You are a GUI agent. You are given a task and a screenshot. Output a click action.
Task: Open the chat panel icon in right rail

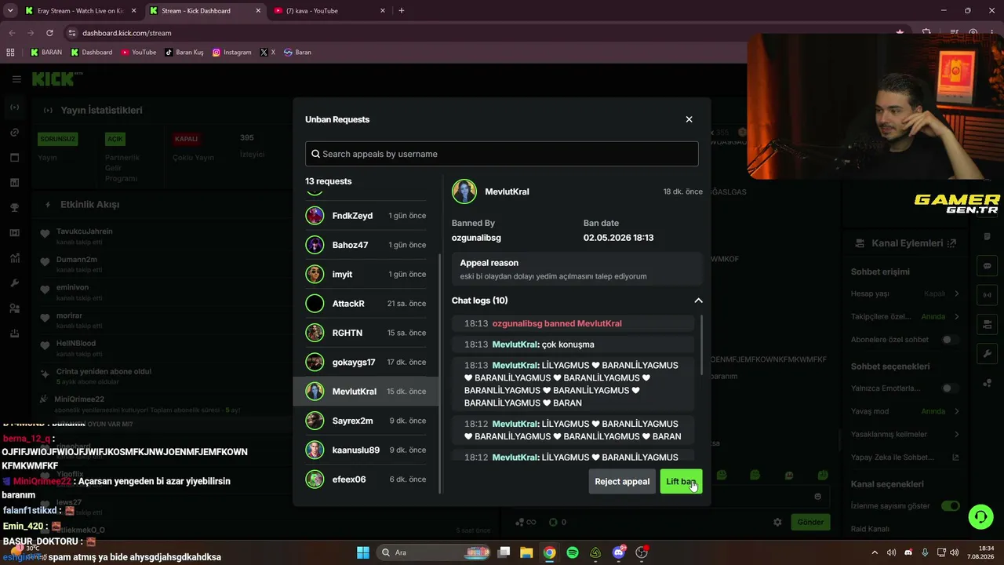[988, 266]
